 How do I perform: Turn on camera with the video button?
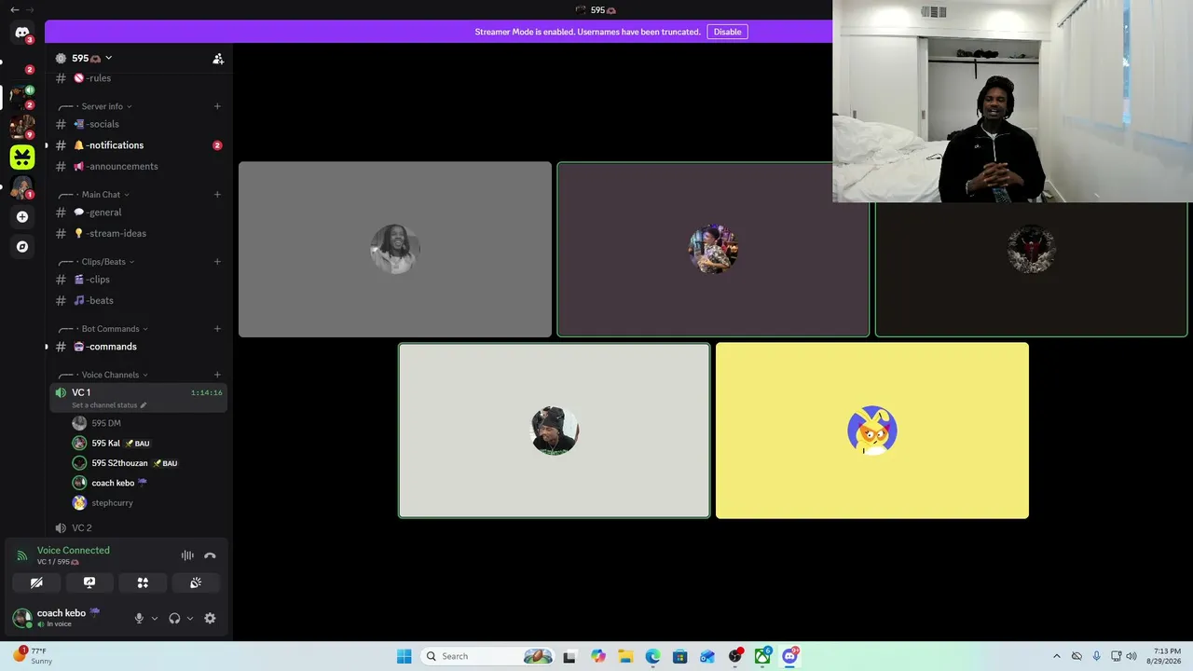pos(36,582)
